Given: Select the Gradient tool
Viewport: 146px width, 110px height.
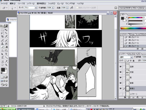Looking at the screenshot, I should [6, 47].
